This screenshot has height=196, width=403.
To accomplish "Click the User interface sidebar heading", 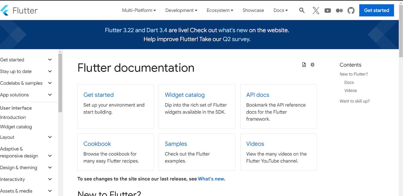I will (x=16, y=108).
